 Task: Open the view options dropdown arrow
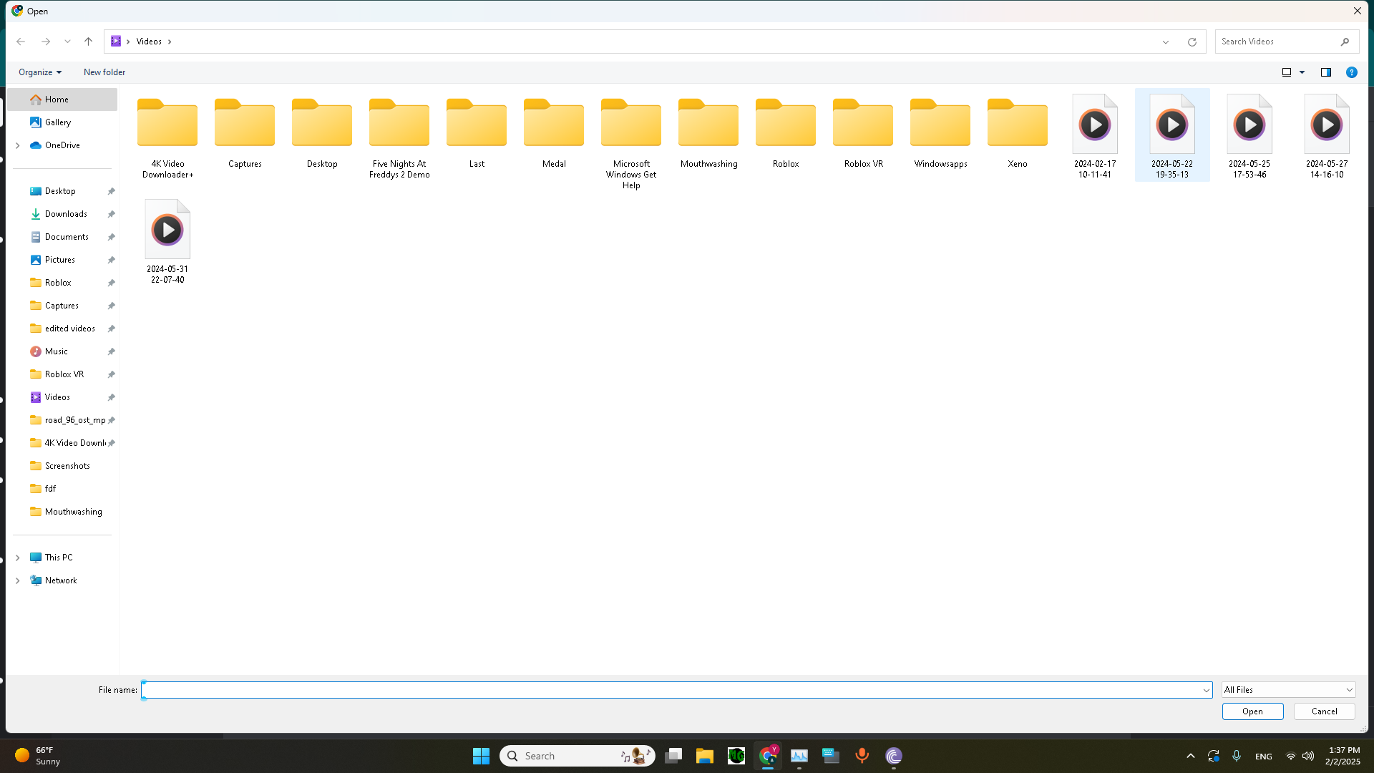1302,72
